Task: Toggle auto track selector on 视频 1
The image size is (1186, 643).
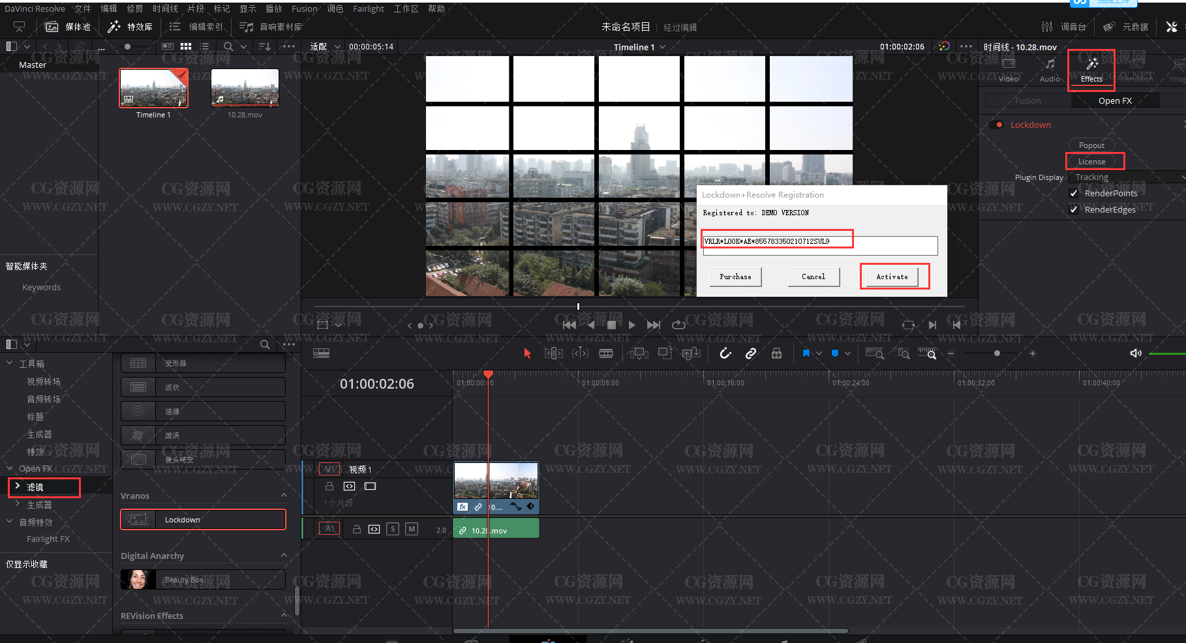Action: pos(350,486)
